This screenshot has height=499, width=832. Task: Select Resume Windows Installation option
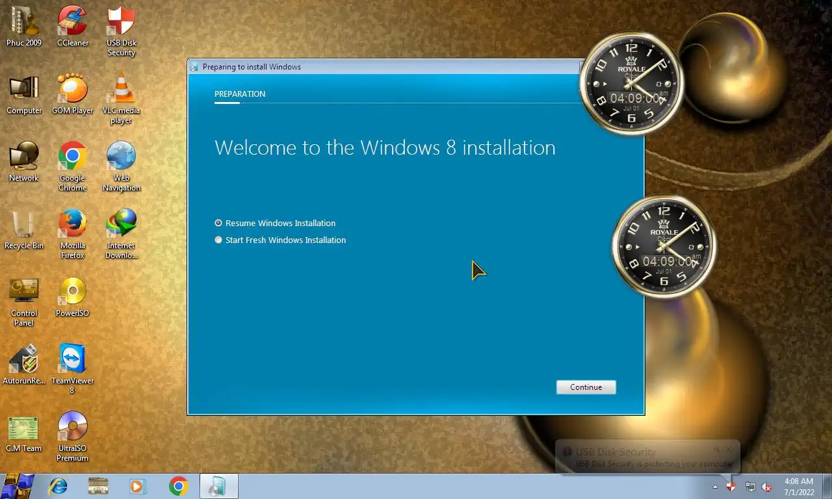point(275,223)
